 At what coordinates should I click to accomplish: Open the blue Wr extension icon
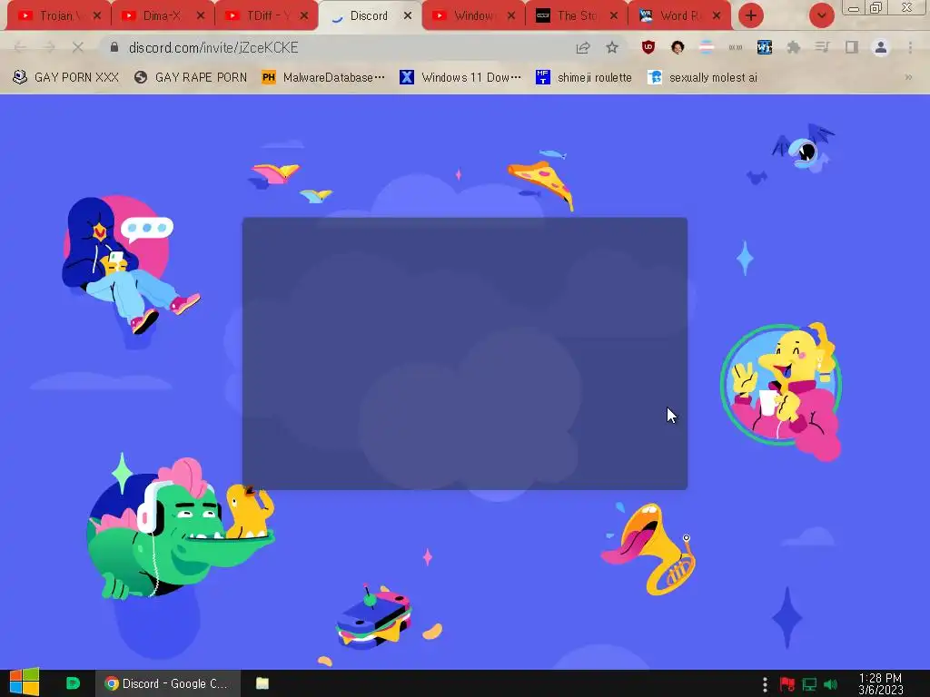tap(765, 47)
